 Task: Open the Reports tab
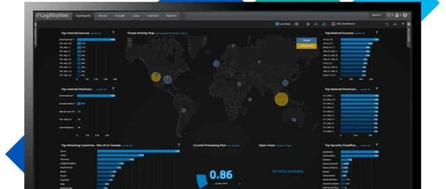click(x=171, y=16)
